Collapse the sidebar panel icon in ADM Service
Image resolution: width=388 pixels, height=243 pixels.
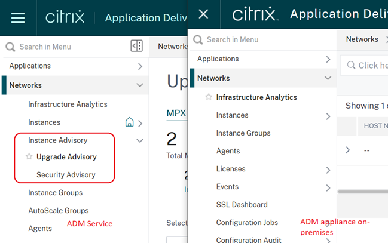136,46
